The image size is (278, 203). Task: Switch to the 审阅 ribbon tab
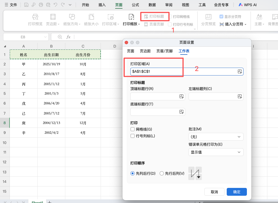click(169, 5)
